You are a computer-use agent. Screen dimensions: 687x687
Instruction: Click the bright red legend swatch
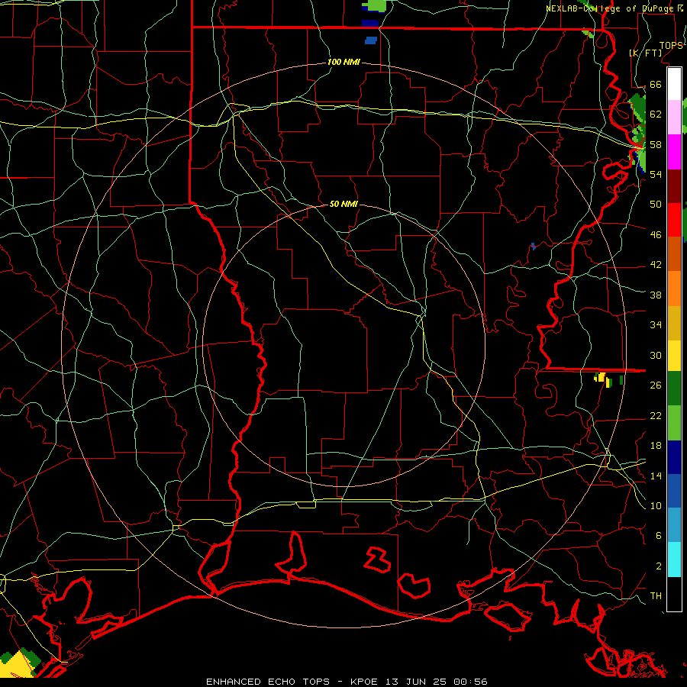click(x=674, y=220)
